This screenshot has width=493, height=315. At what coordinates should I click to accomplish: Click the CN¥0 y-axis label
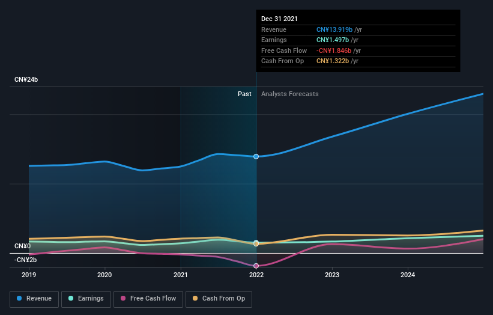tap(22, 246)
